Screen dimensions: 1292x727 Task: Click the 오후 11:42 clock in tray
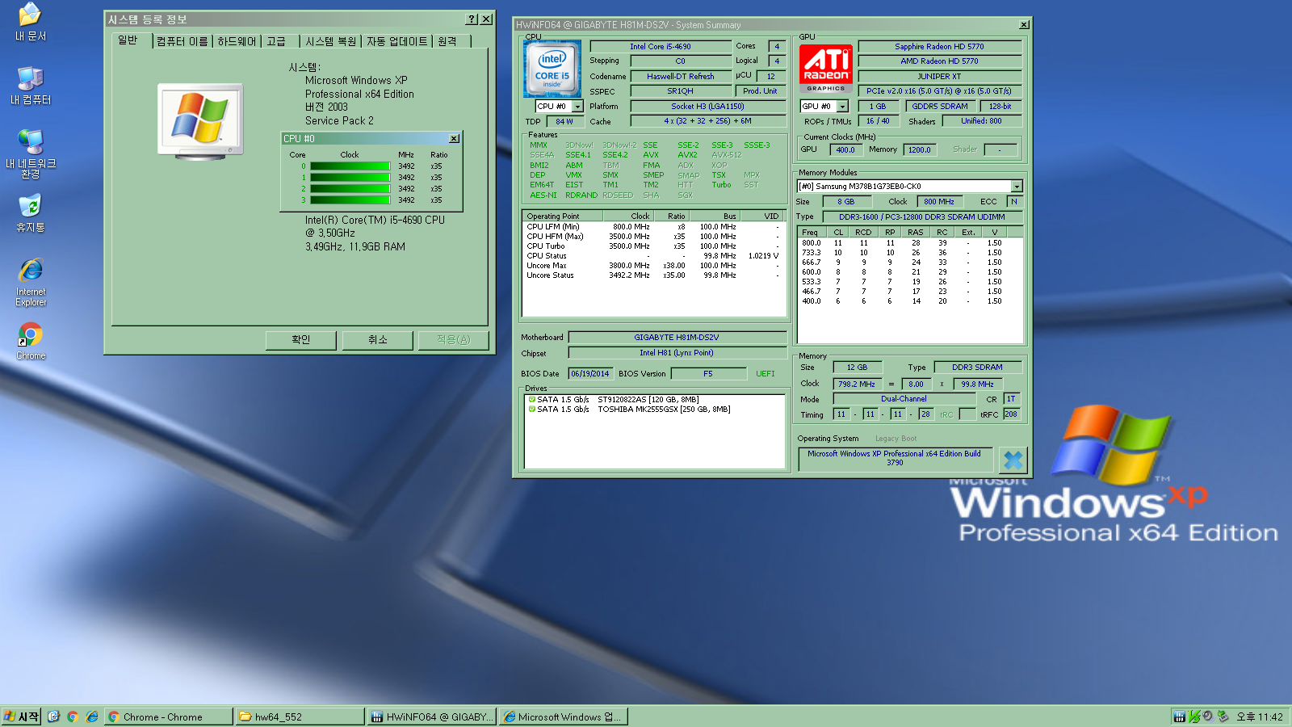click(x=1260, y=716)
